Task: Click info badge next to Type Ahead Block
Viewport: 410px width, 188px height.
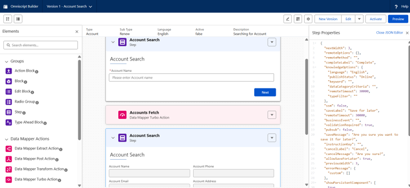Action: (x=45, y=123)
